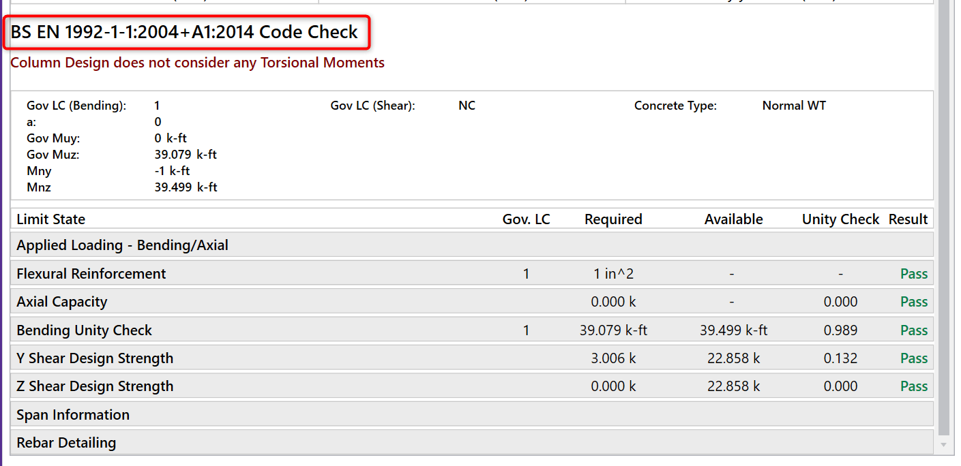
Task: Select the Bending Unity Check row
Action: coord(85,330)
